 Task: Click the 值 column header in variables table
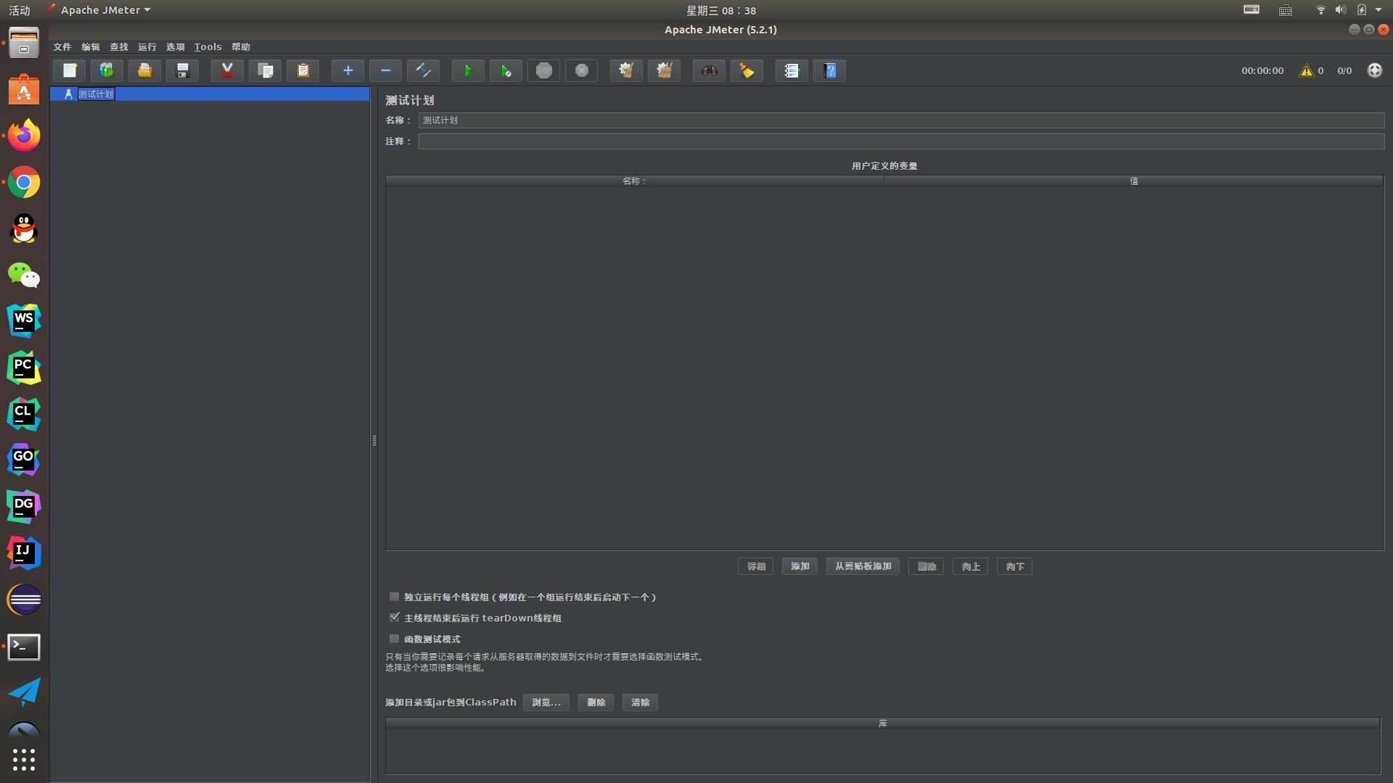pos(1134,181)
